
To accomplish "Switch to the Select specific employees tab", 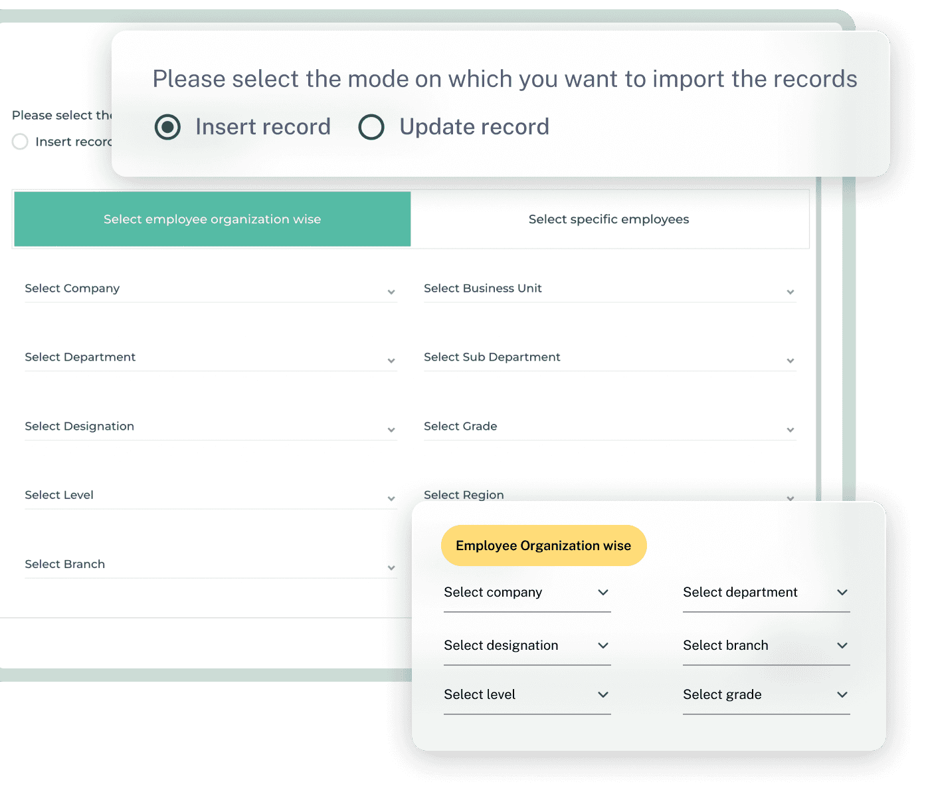I will tap(608, 219).
